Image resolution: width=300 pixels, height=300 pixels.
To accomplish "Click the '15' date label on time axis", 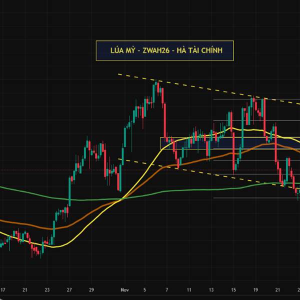I will [233, 290].
